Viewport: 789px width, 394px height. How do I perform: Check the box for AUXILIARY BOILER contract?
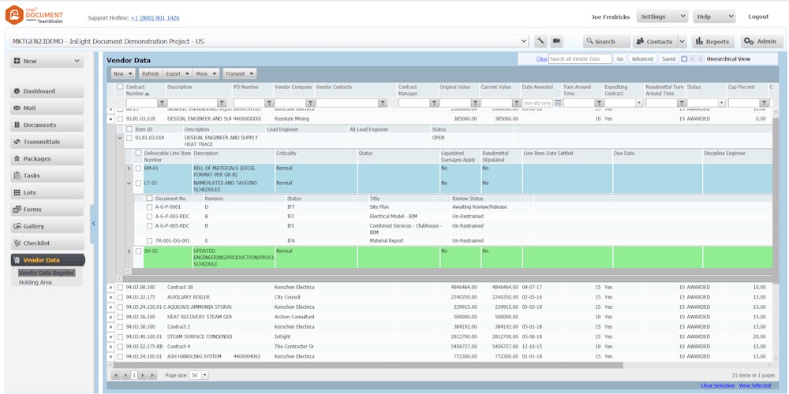pos(121,298)
